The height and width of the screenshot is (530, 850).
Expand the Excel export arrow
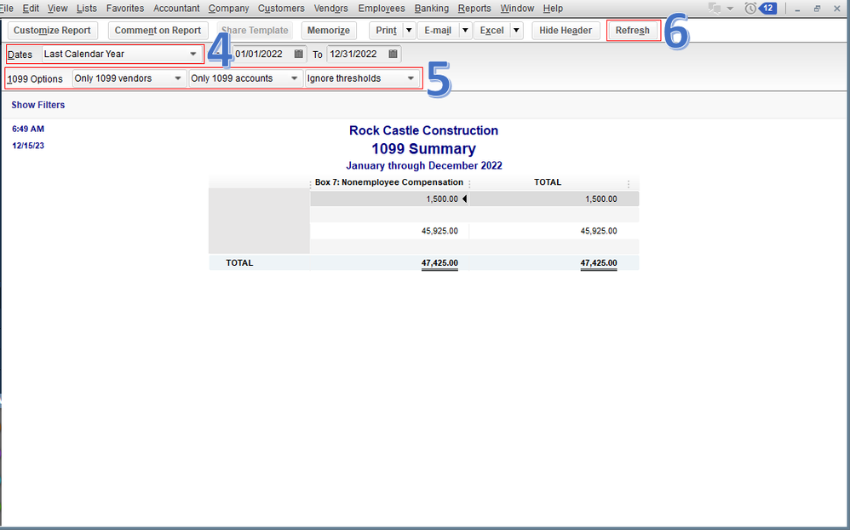tap(517, 31)
